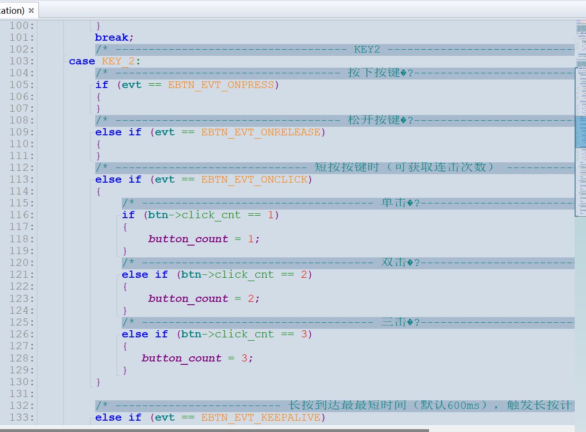This screenshot has height=432, width=586.
Task: Select EBTN_EVT_ONRELEASE constant
Action: point(261,132)
